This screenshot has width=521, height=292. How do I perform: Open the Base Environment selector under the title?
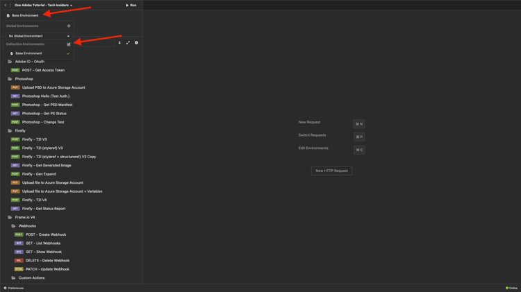pyautogui.click(x=23, y=15)
